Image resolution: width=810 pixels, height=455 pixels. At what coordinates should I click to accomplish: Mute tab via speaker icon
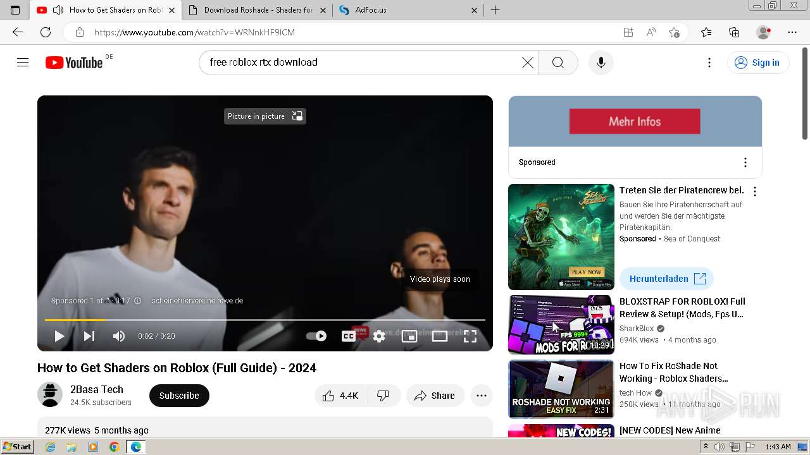click(58, 10)
